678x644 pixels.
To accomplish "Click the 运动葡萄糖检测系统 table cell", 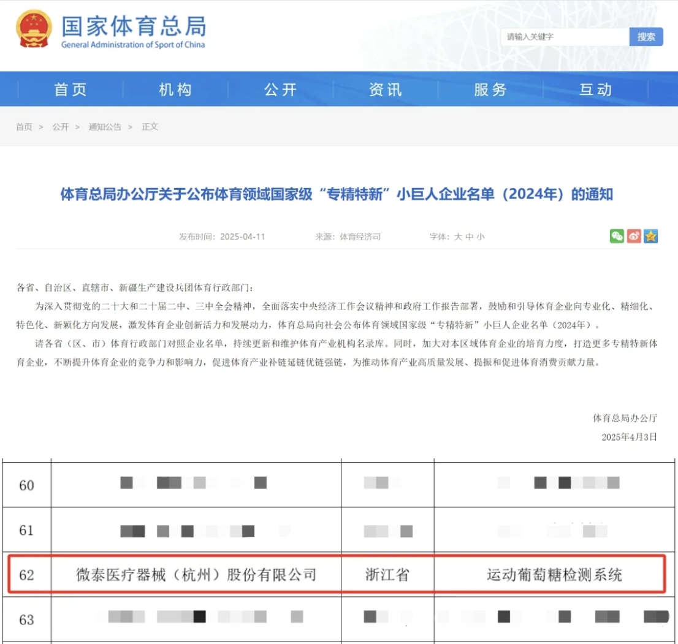I will tap(554, 575).
